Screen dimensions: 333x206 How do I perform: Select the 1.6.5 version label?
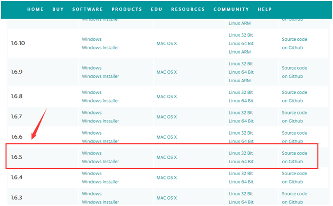pos(17,157)
